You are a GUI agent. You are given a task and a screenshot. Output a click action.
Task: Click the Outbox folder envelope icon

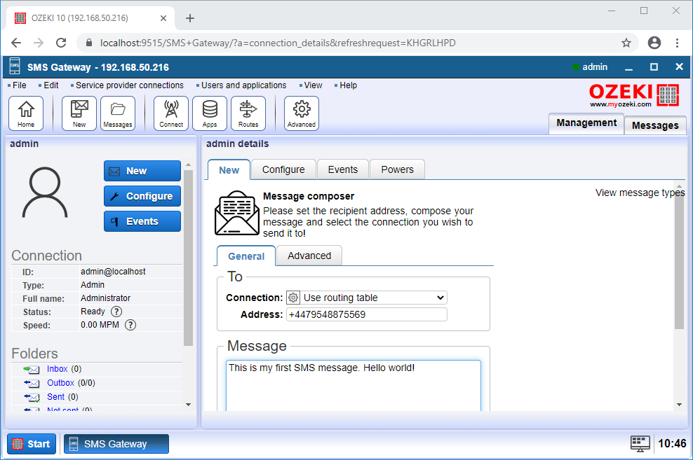pyautogui.click(x=32, y=383)
